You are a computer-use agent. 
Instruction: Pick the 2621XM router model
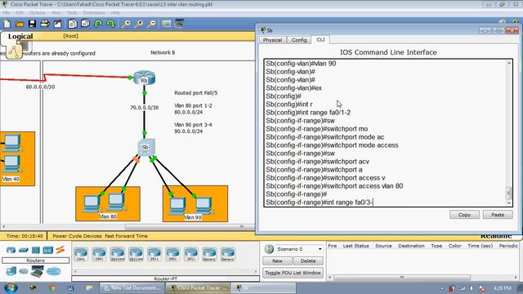(136, 254)
